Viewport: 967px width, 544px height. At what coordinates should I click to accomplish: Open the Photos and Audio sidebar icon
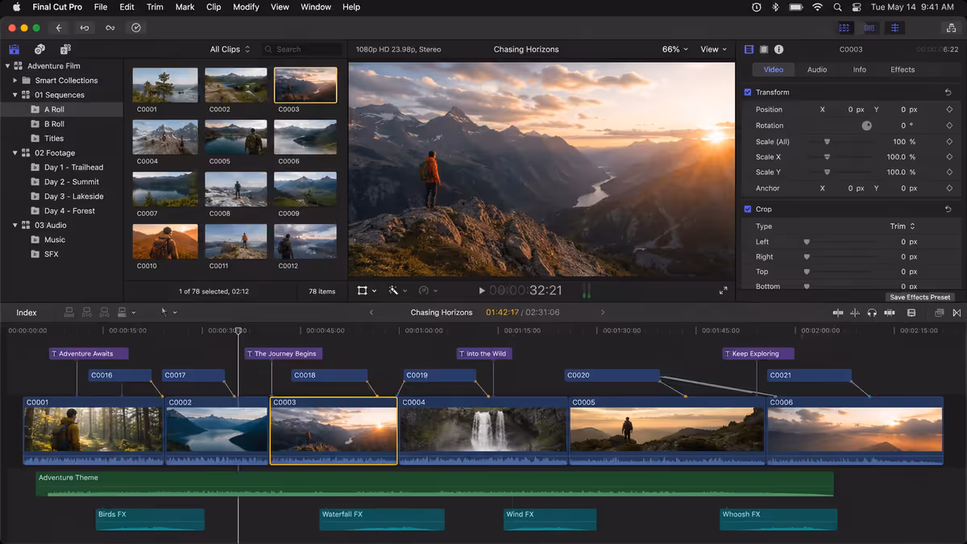(39, 49)
